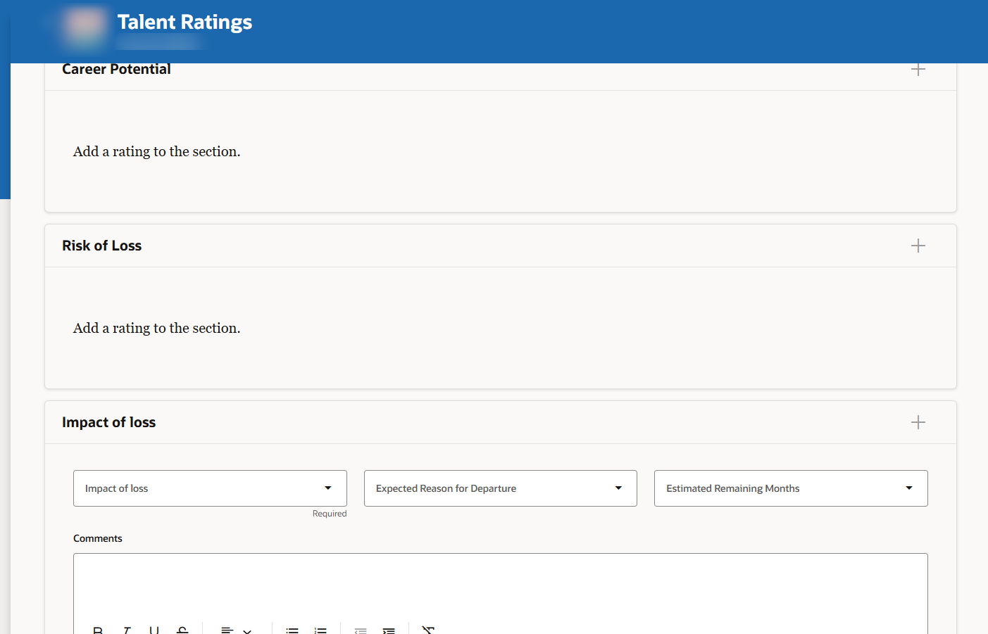Screen dimensions: 988x634
Task: Open Expected Reason for Departure dropdown
Action: tap(501, 488)
